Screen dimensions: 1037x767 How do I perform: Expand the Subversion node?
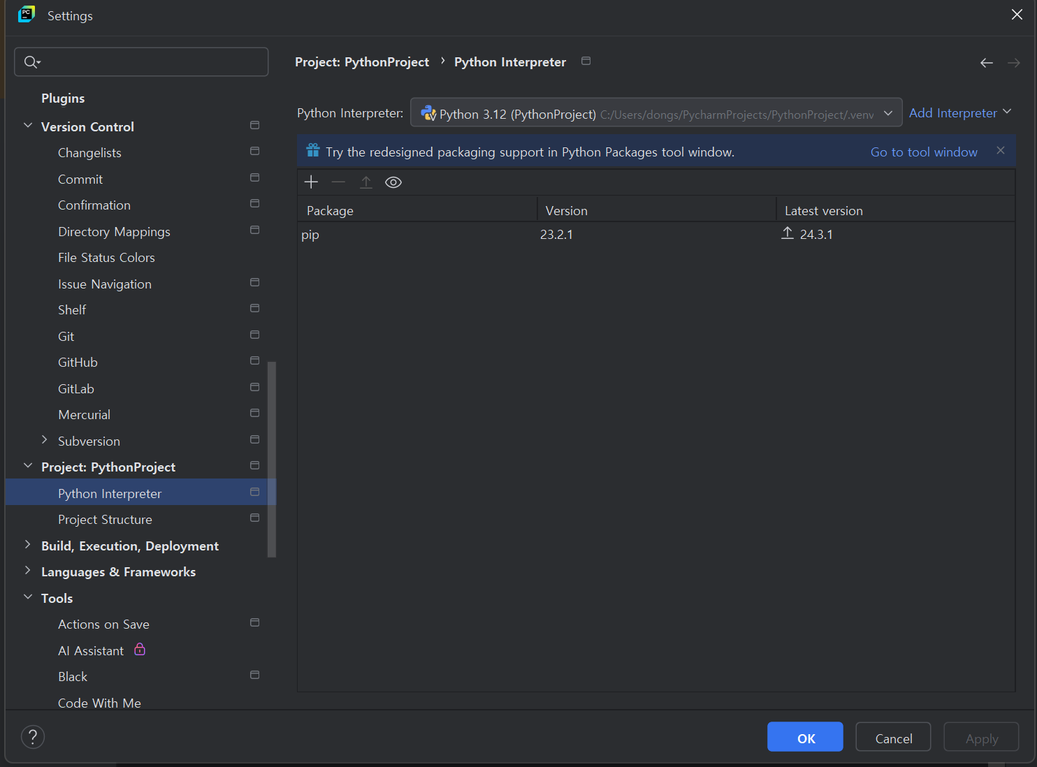(45, 440)
